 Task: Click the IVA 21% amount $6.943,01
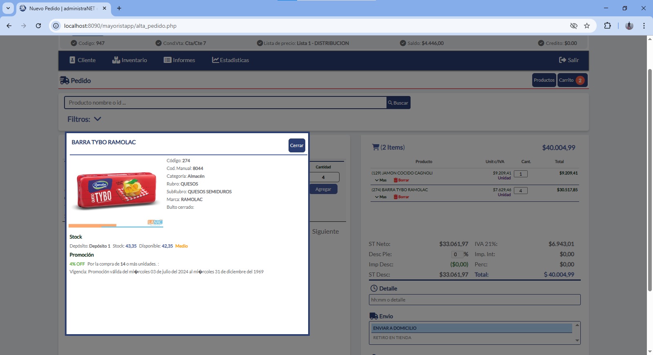click(561, 244)
